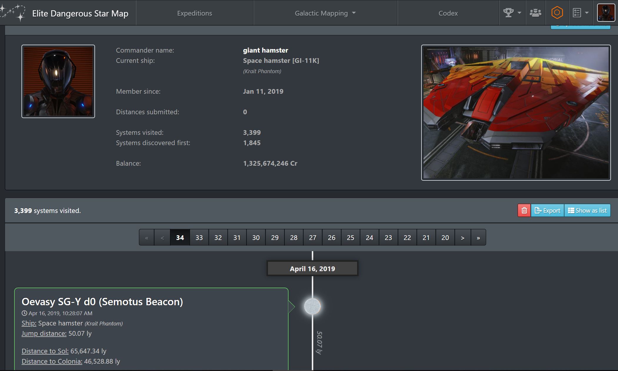
Task: Select page 32 in pagination
Action: tap(218, 237)
